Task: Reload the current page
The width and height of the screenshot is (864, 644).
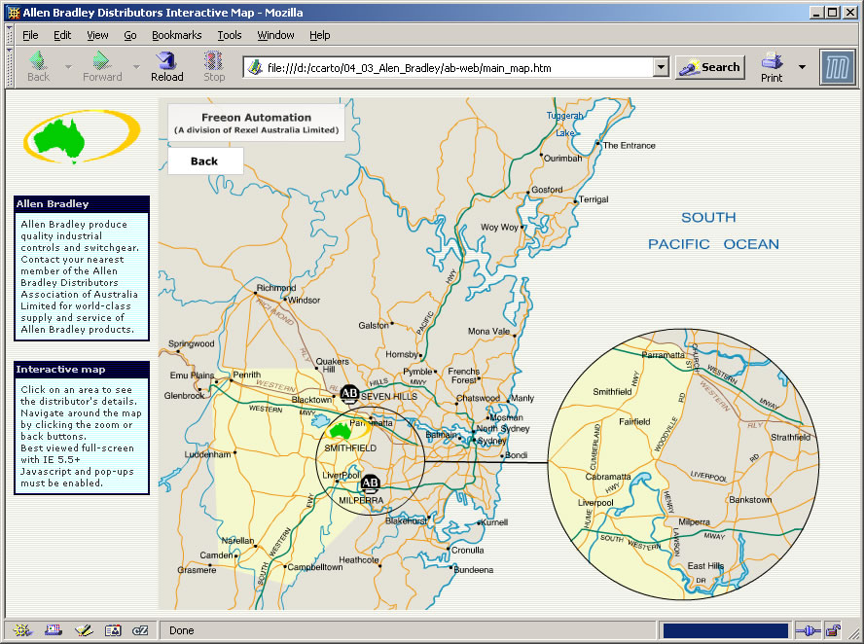Action: click(x=167, y=67)
